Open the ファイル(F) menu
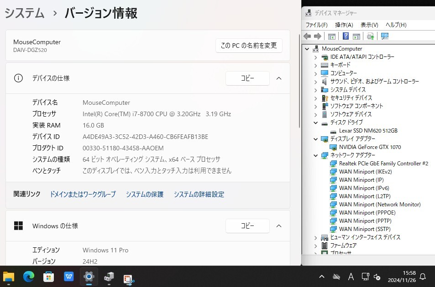The width and height of the screenshot is (435, 287). pos(316,25)
